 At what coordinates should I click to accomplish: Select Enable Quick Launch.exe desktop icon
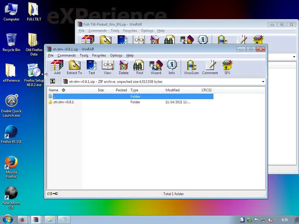[11, 106]
